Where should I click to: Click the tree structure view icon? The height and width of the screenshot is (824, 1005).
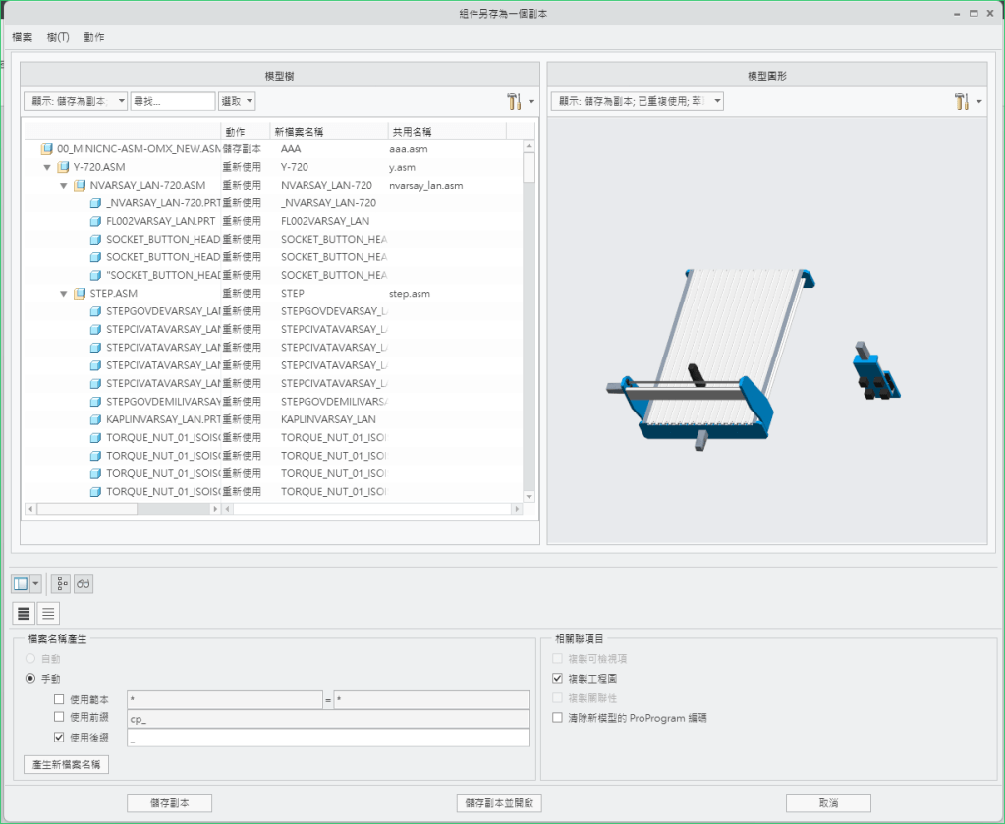61,583
